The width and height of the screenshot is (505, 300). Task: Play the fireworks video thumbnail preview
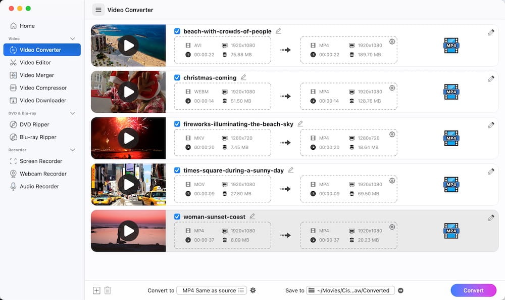tap(128, 138)
